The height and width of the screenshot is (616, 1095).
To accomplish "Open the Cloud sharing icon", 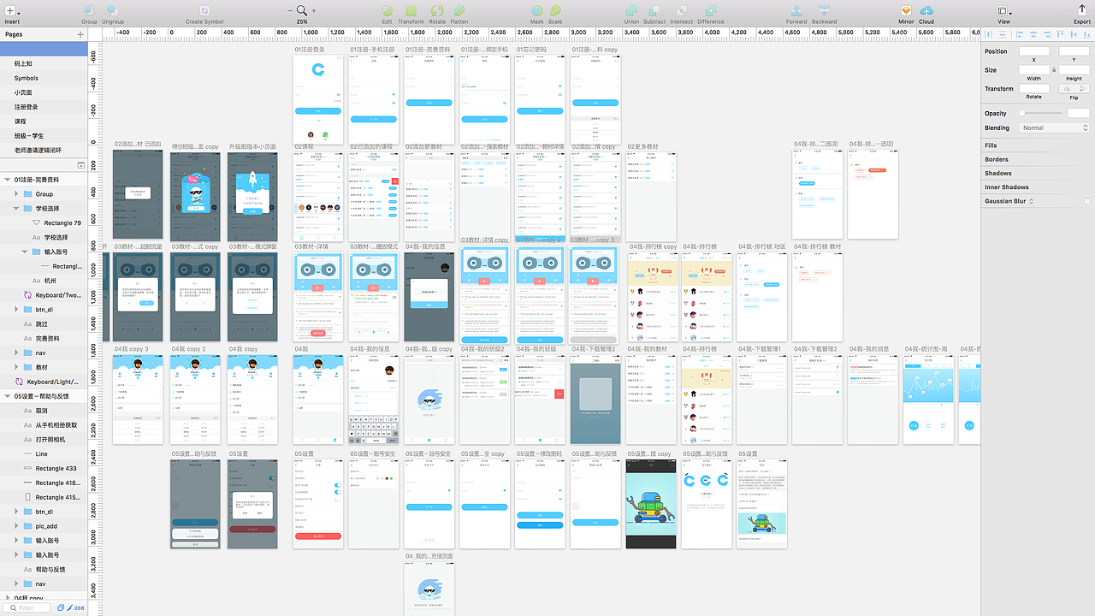I will pos(926,11).
